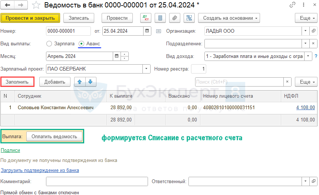This screenshot has height=195, width=319.
Task: Focus the document date field
Action: 123,31
